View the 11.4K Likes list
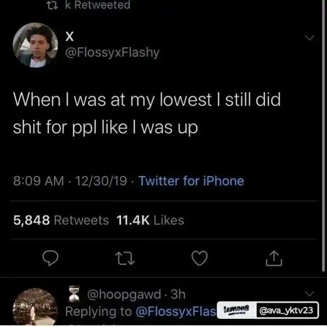The height and width of the screenshot is (327, 327). click(x=150, y=220)
